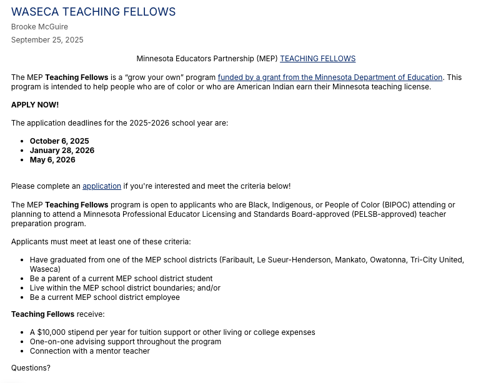The height and width of the screenshot is (383, 491).
Task: Click the $10,000 stipend bullet item
Action: point(172,332)
